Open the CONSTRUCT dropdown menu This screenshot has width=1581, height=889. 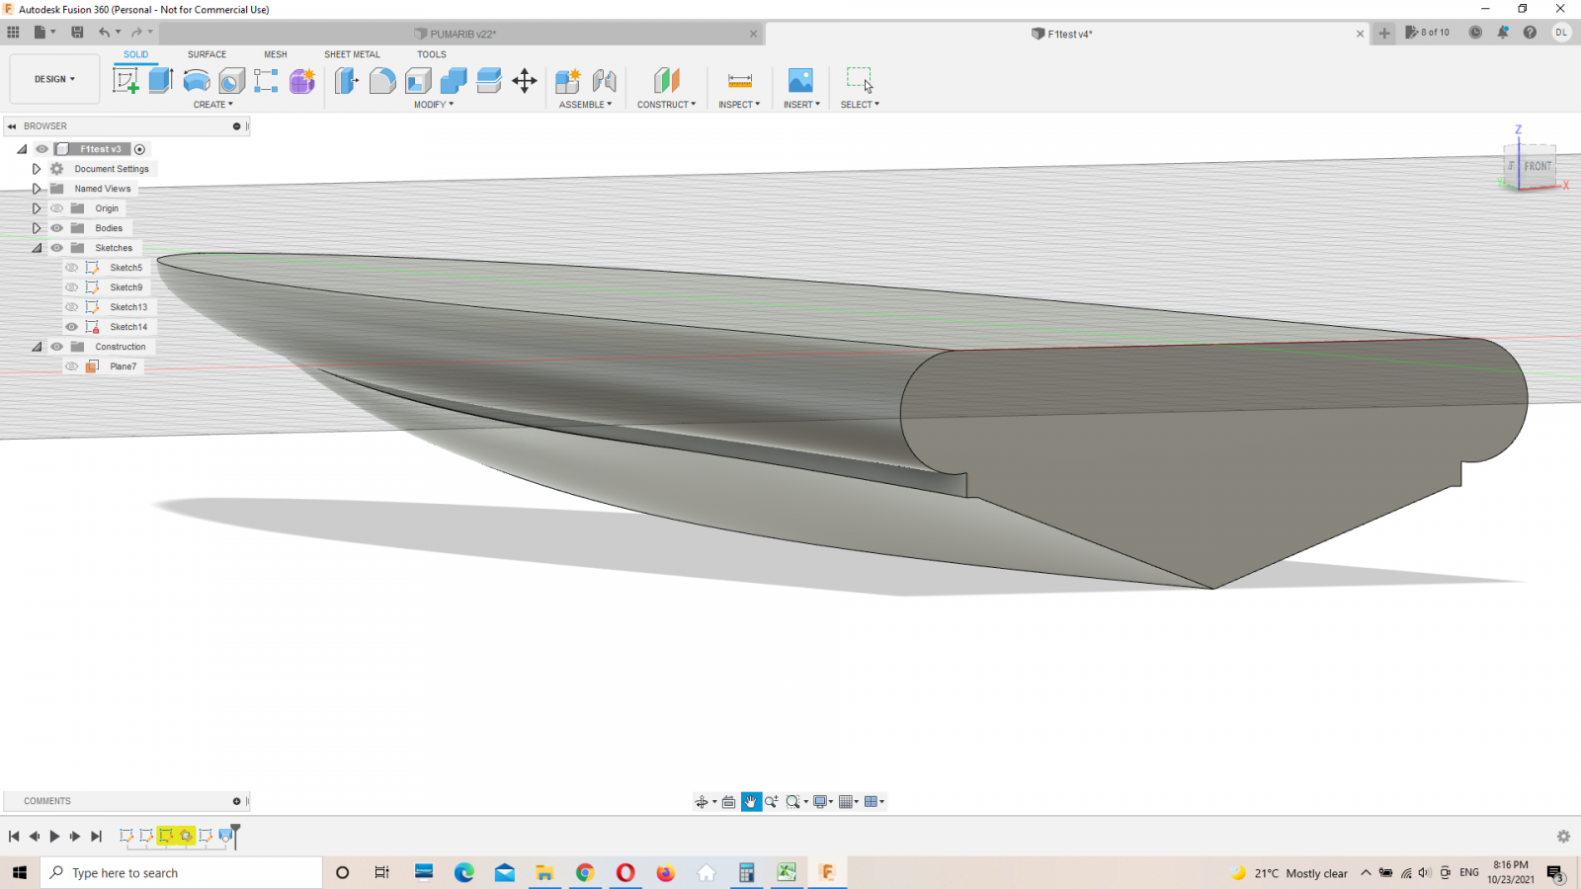coord(667,105)
